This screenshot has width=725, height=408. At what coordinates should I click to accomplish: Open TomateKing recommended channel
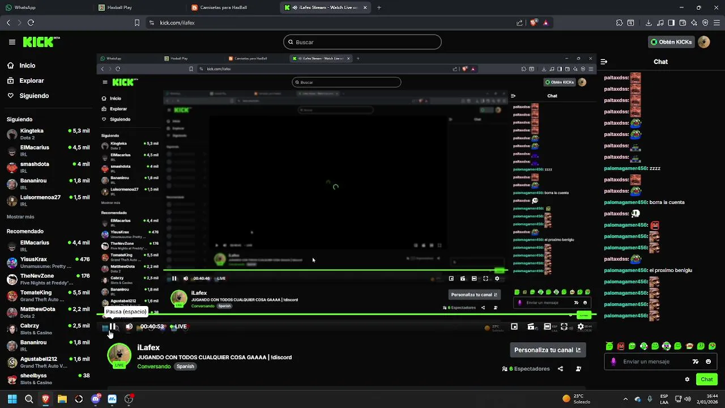click(x=48, y=296)
